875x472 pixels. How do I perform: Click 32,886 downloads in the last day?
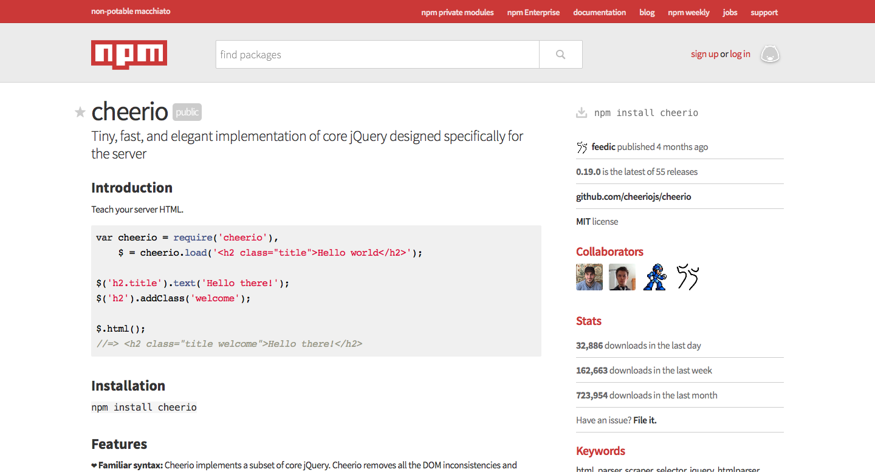click(x=638, y=346)
